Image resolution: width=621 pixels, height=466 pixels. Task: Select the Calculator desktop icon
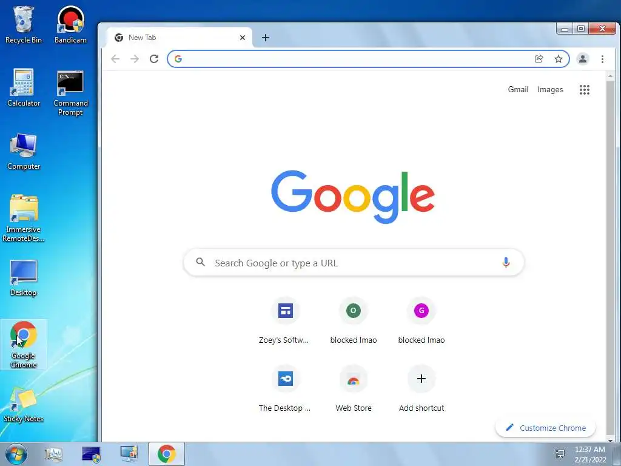pos(24,88)
